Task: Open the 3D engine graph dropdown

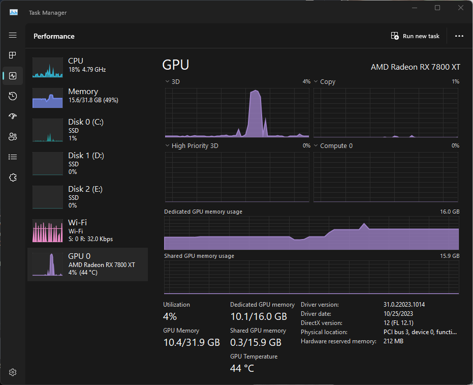Action: 172,81
